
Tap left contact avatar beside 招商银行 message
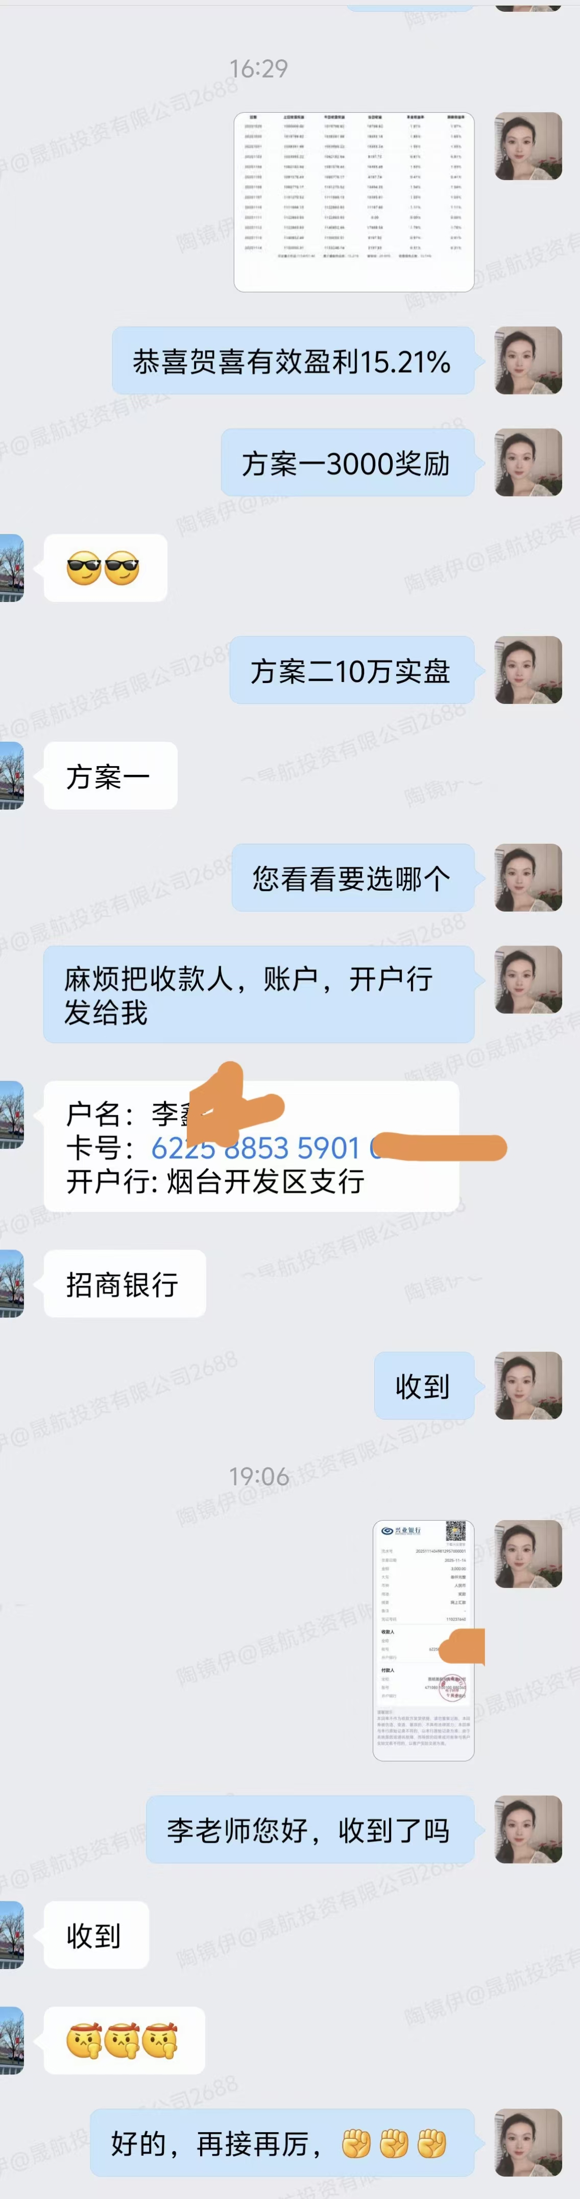(11, 1283)
